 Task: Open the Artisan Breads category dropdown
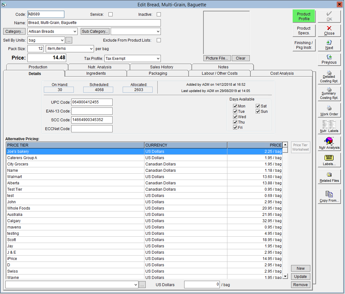tap(75, 32)
